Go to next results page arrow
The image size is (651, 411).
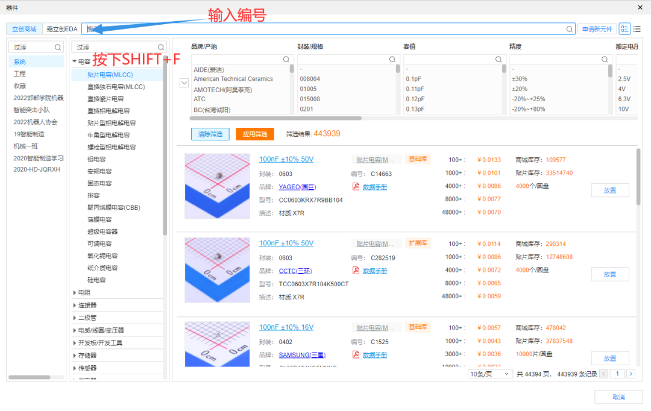[x=631, y=374]
